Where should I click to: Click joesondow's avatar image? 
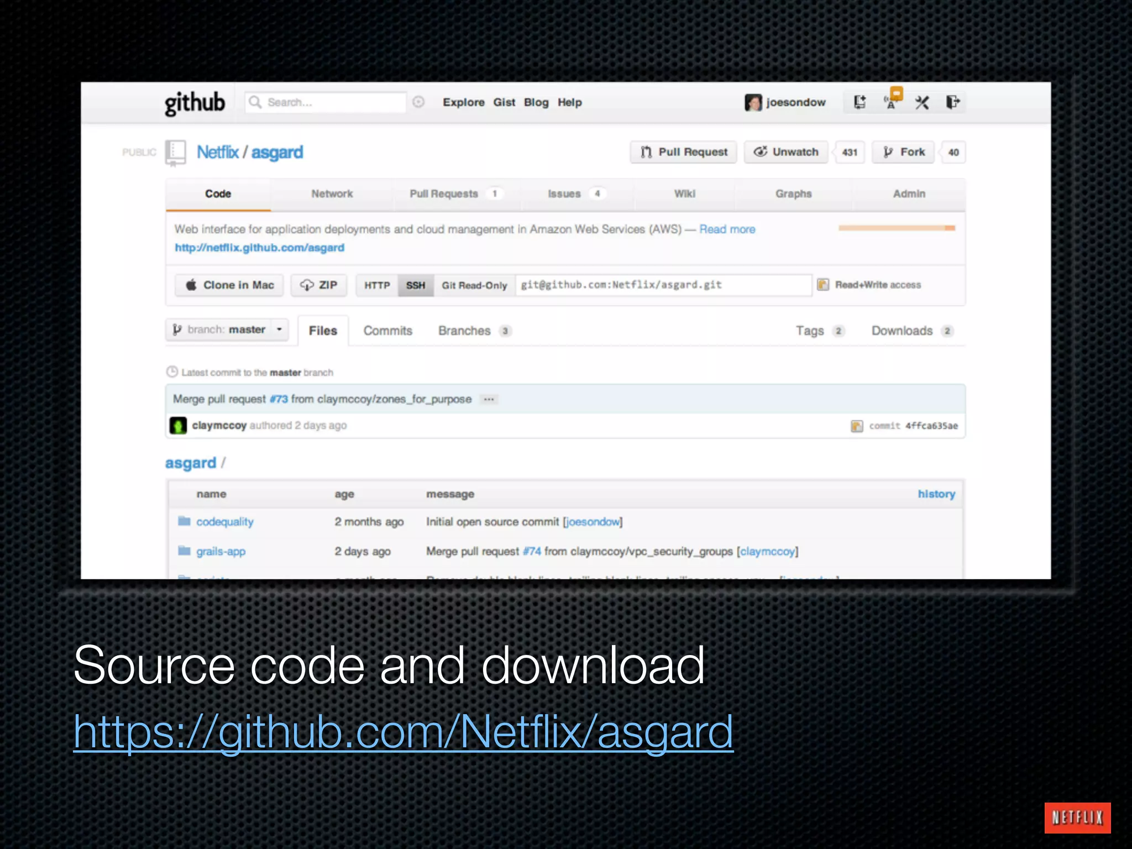coord(753,102)
